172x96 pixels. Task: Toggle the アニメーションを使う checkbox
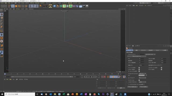pos(139,68)
